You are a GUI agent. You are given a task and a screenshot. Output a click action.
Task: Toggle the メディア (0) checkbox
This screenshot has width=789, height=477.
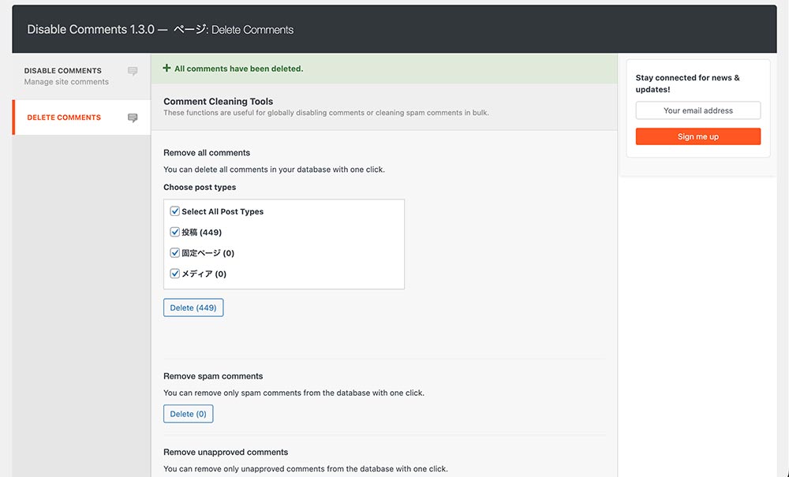click(x=175, y=274)
